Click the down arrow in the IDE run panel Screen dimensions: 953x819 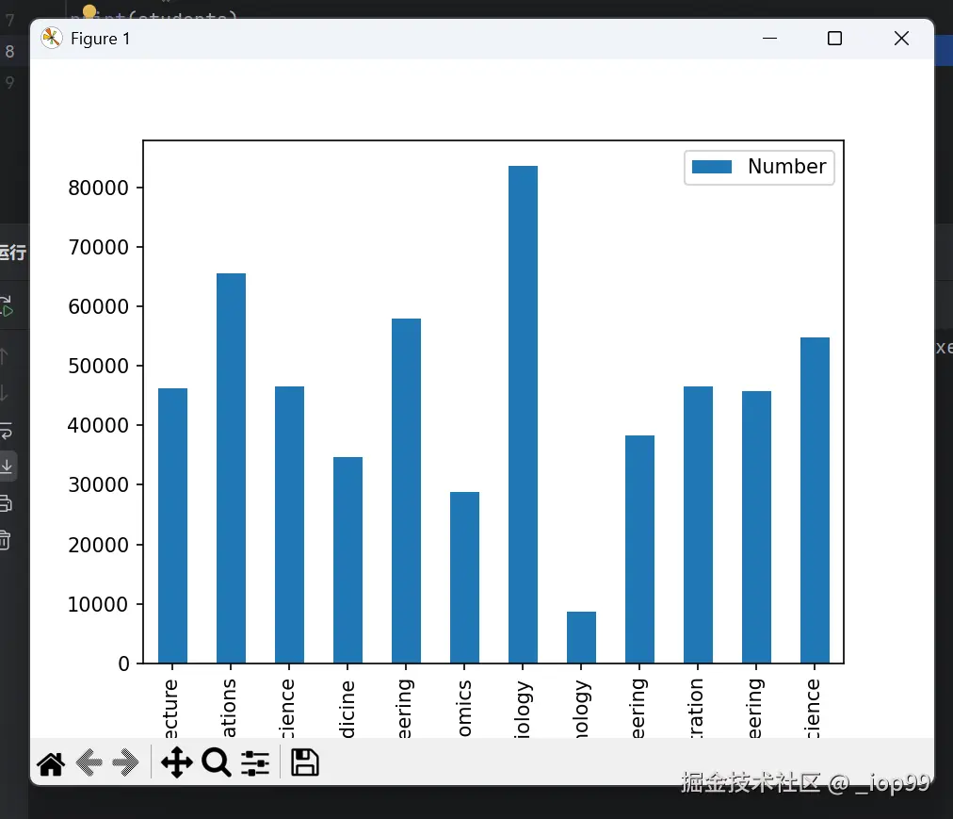(4, 393)
